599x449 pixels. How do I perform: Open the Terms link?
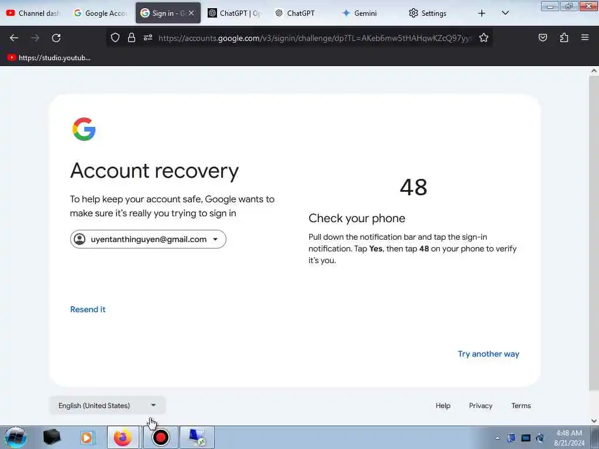pyautogui.click(x=521, y=406)
